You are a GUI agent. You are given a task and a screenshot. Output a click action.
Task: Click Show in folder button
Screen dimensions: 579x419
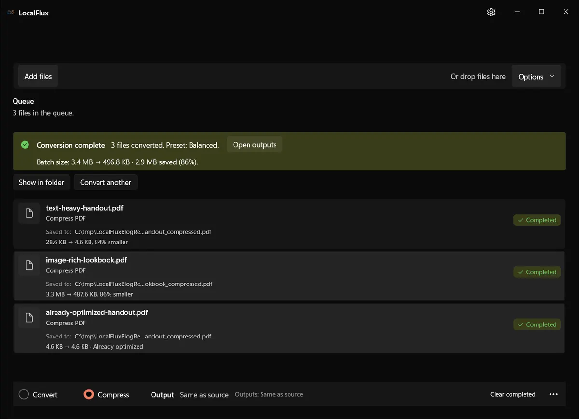tap(41, 182)
